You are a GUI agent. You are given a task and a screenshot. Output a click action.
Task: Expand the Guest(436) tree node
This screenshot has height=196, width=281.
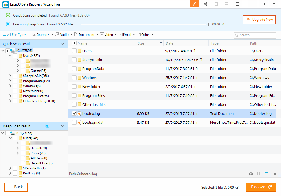point(18,71)
